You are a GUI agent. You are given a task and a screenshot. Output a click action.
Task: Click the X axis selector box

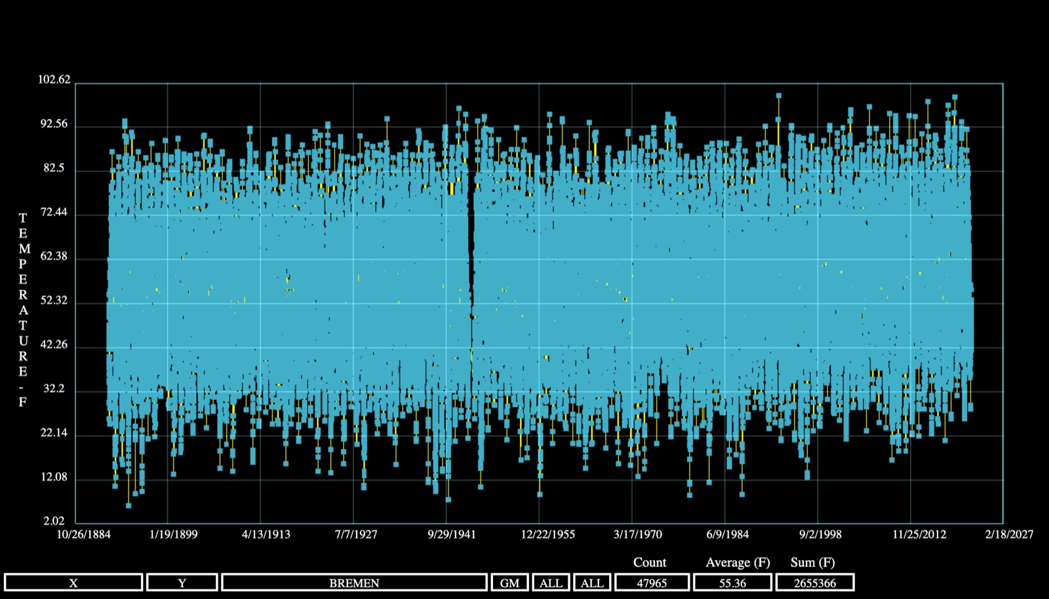[x=73, y=583]
